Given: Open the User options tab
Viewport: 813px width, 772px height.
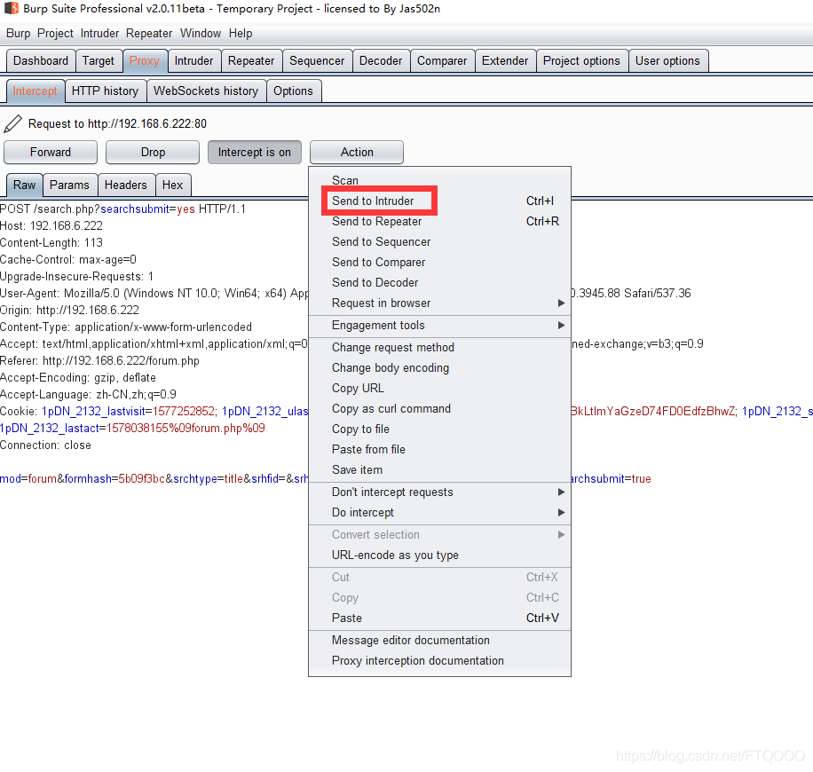Looking at the screenshot, I should pyautogui.click(x=667, y=61).
